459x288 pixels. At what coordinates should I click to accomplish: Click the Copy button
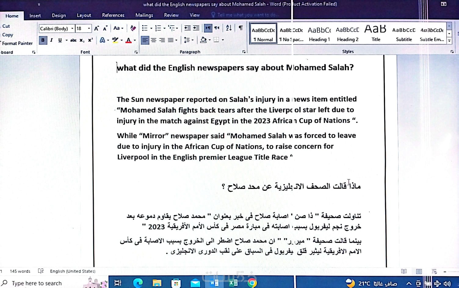(7, 35)
